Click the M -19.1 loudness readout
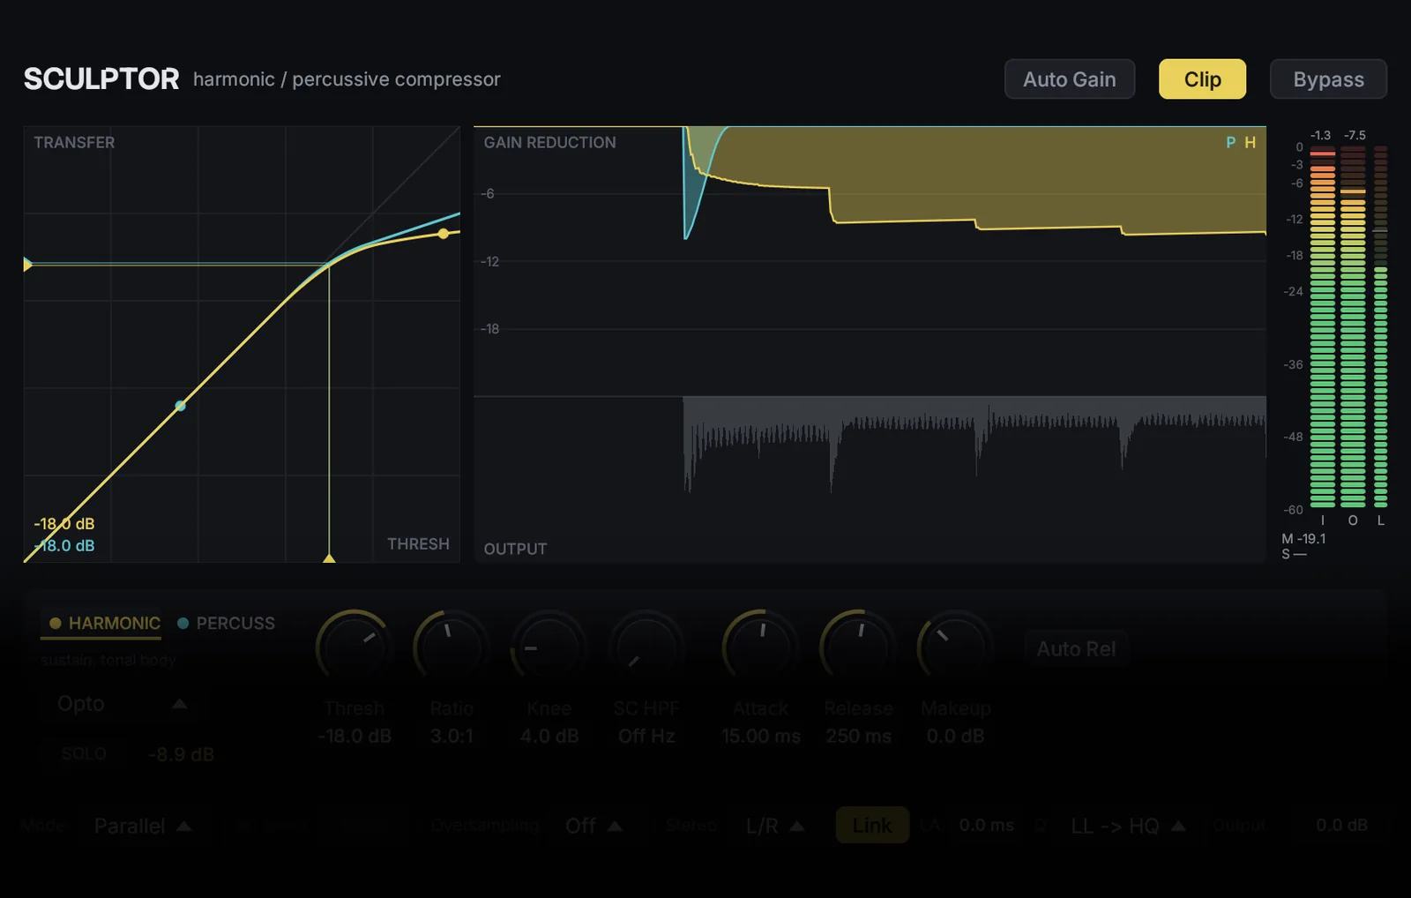Screen dimensions: 1411x898 click(x=1303, y=538)
